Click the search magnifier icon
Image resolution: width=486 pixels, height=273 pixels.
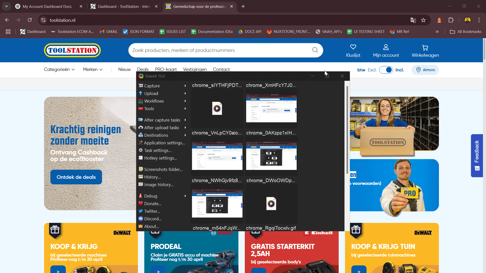[315, 50]
